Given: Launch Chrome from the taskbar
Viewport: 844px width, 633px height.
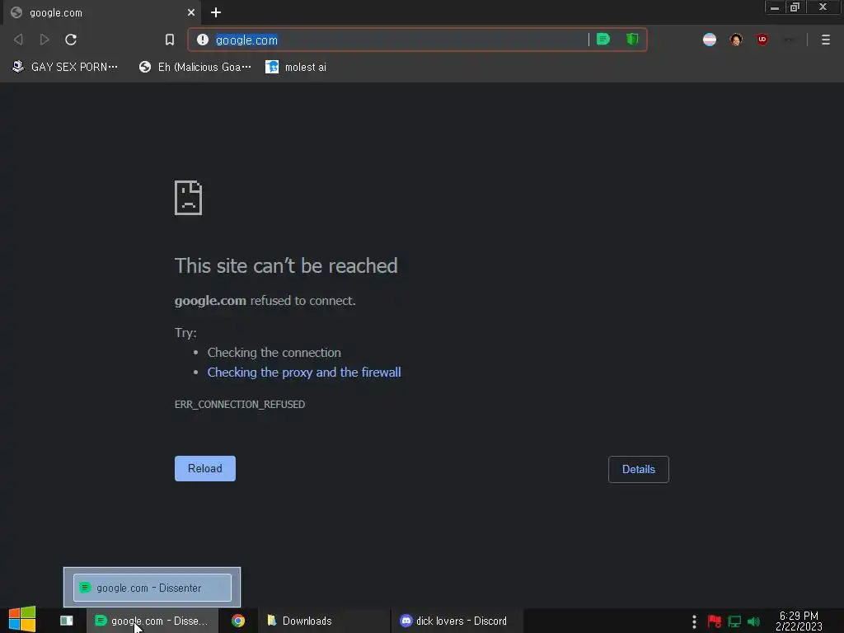Looking at the screenshot, I should point(238,621).
